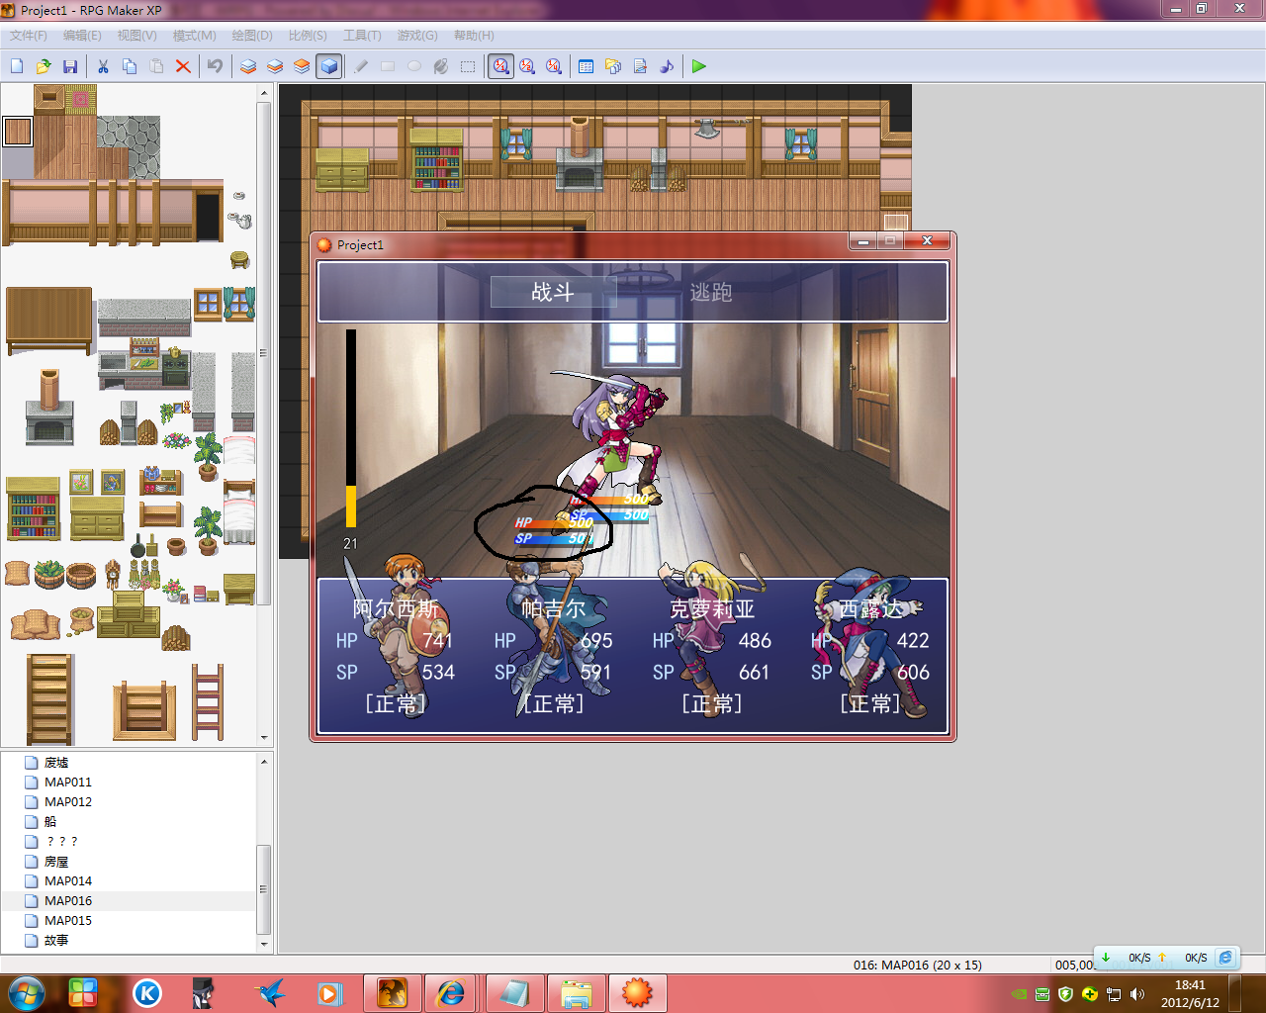Choose 逃跑 in the battle window

coord(711,292)
